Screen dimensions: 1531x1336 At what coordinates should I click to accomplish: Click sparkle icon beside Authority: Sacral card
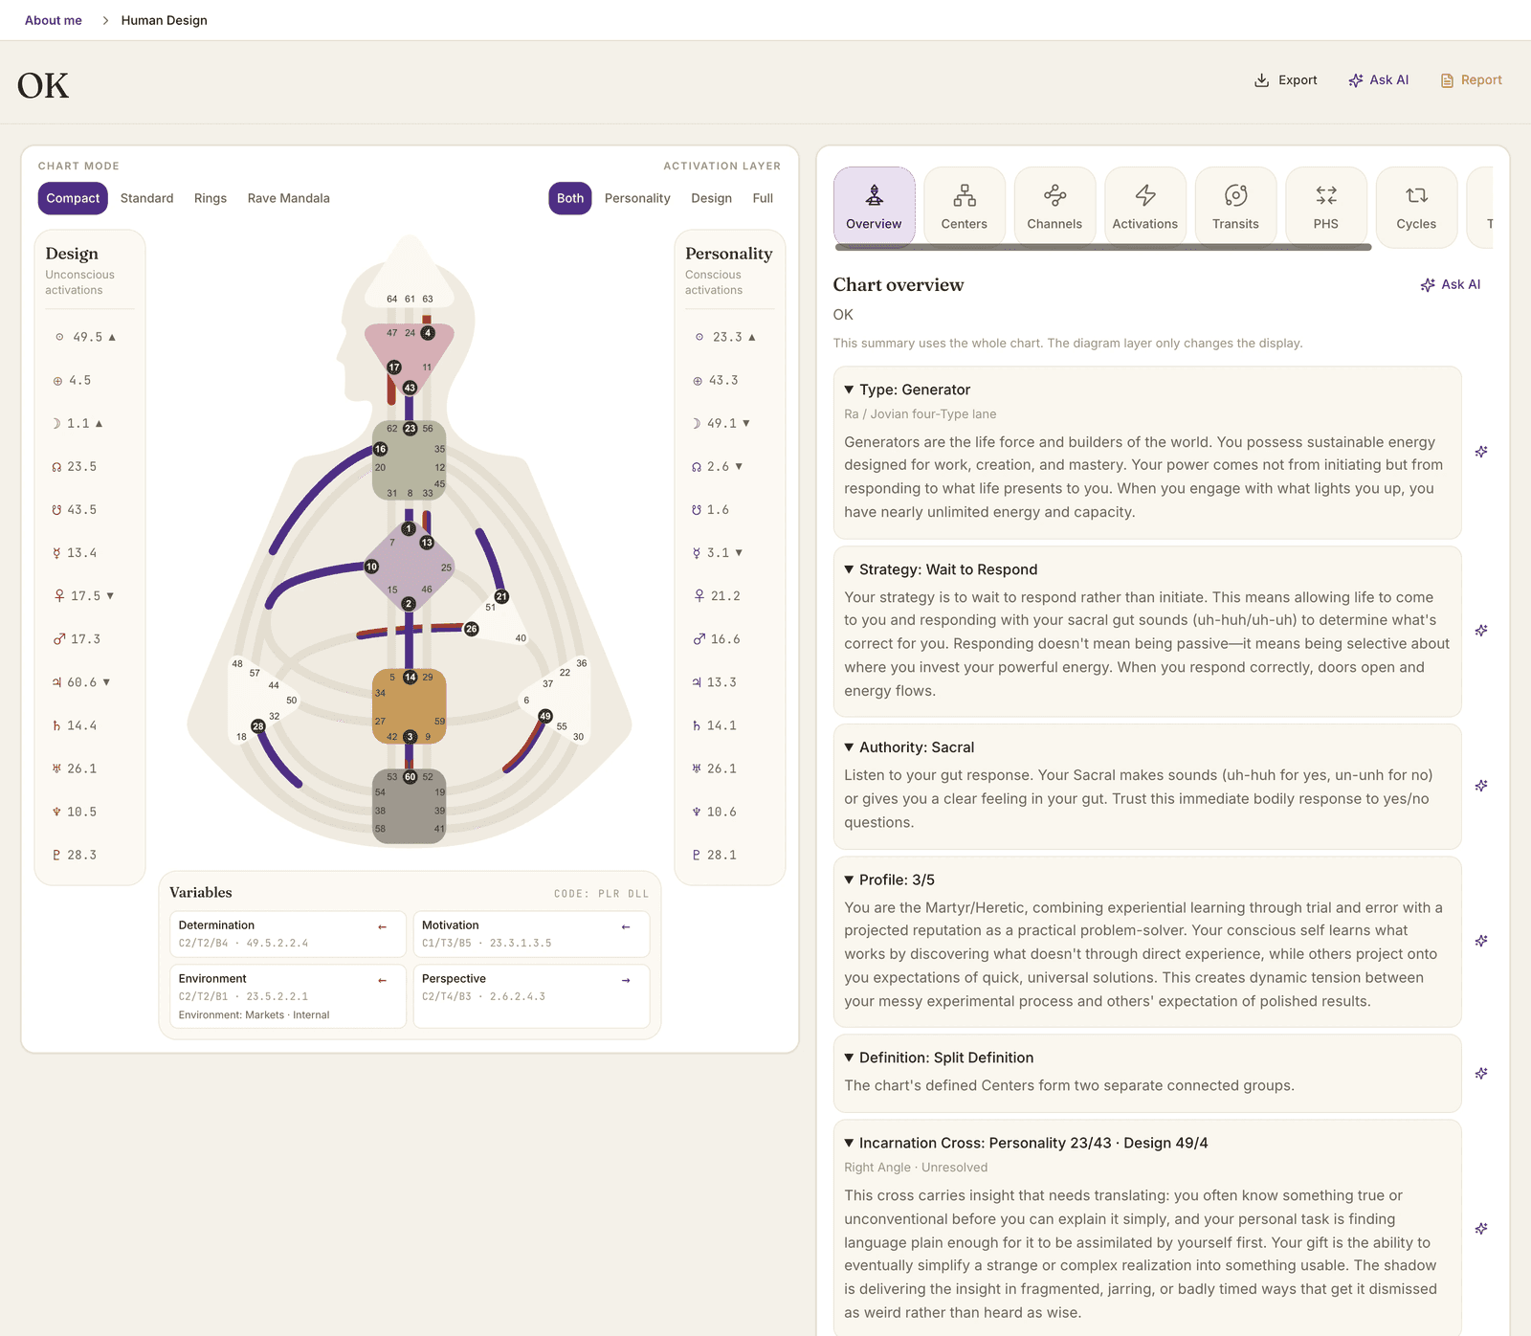click(x=1481, y=786)
